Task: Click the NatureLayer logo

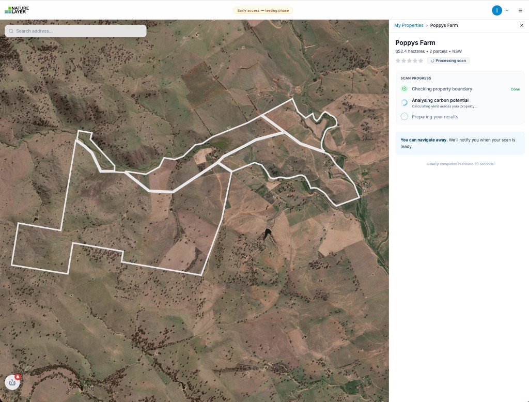Action: 18,9
